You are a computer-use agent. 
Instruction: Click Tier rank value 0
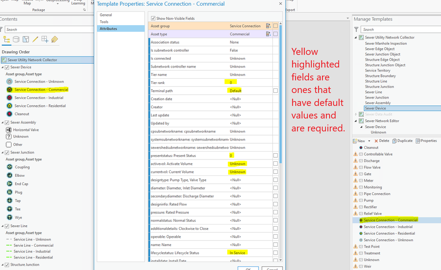click(231, 83)
